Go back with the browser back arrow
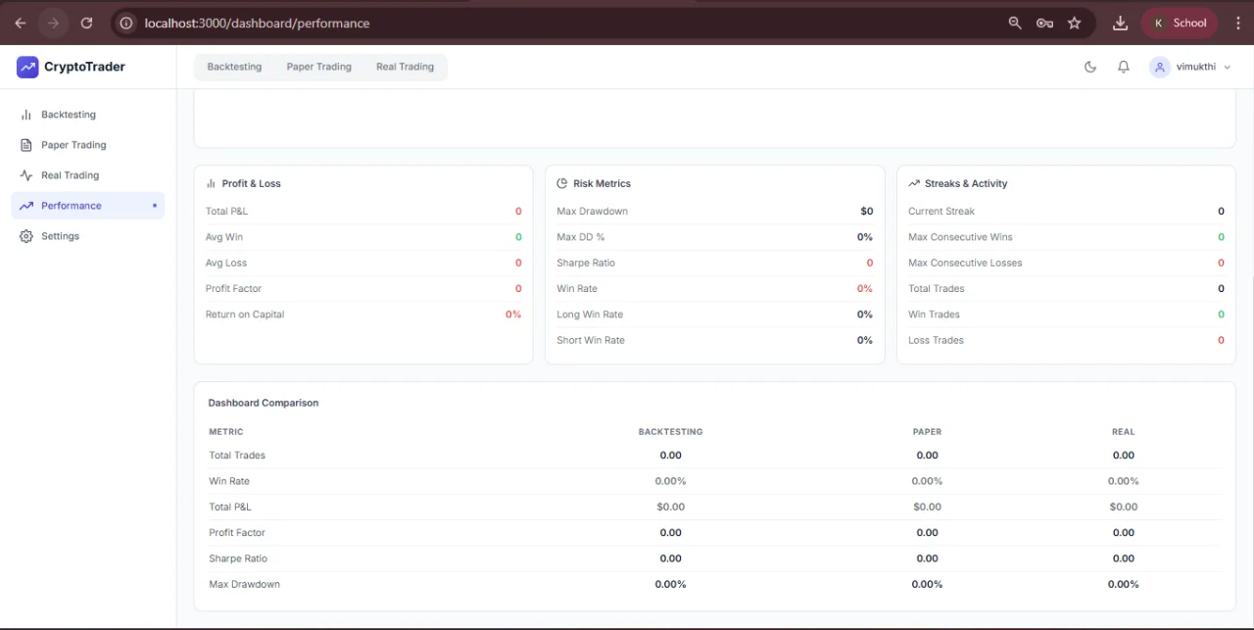Image resolution: width=1254 pixels, height=630 pixels. (x=21, y=23)
